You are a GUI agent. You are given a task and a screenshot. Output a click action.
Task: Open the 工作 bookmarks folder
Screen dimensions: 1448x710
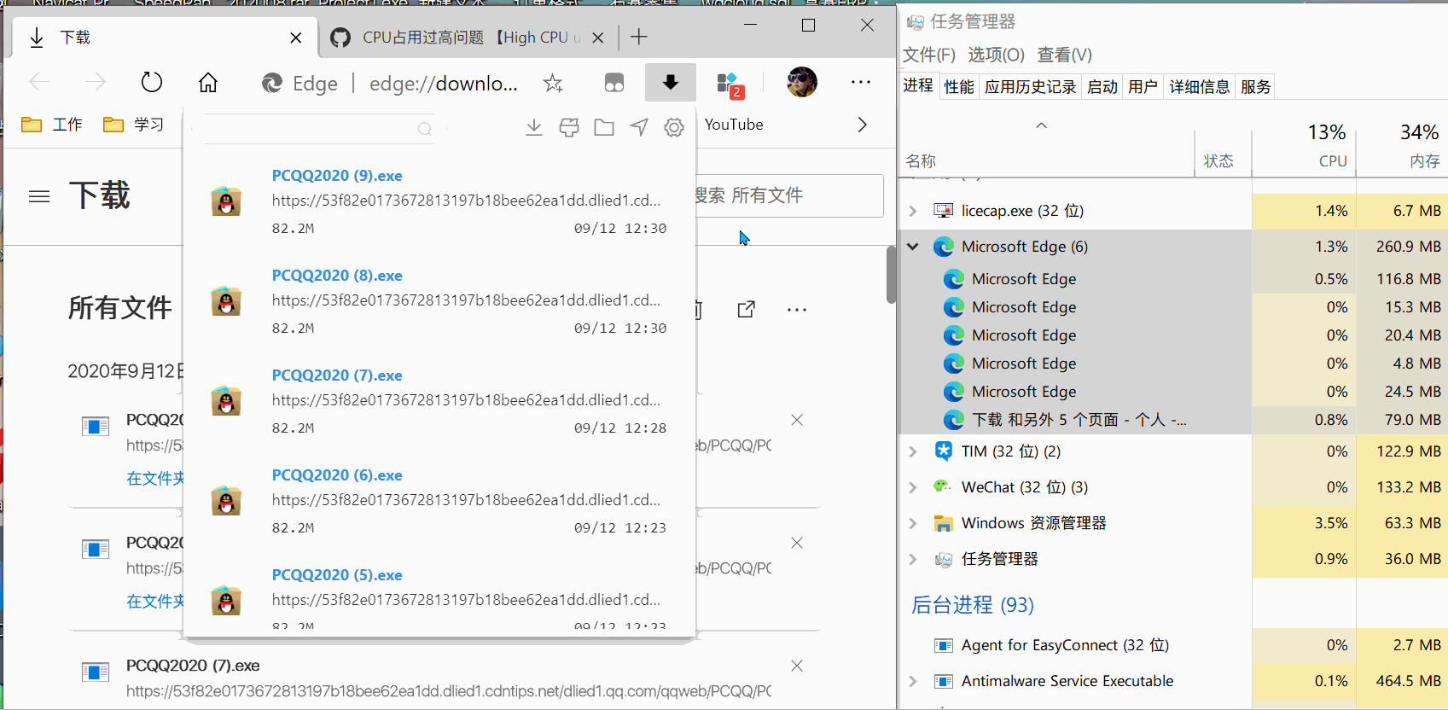[x=52, y=125]
